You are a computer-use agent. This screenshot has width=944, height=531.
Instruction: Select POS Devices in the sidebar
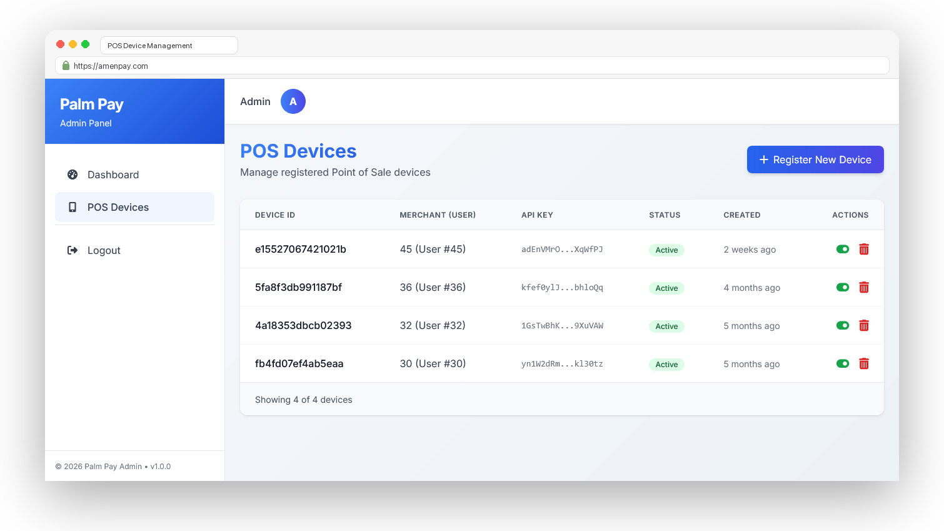tap(134, 207)
